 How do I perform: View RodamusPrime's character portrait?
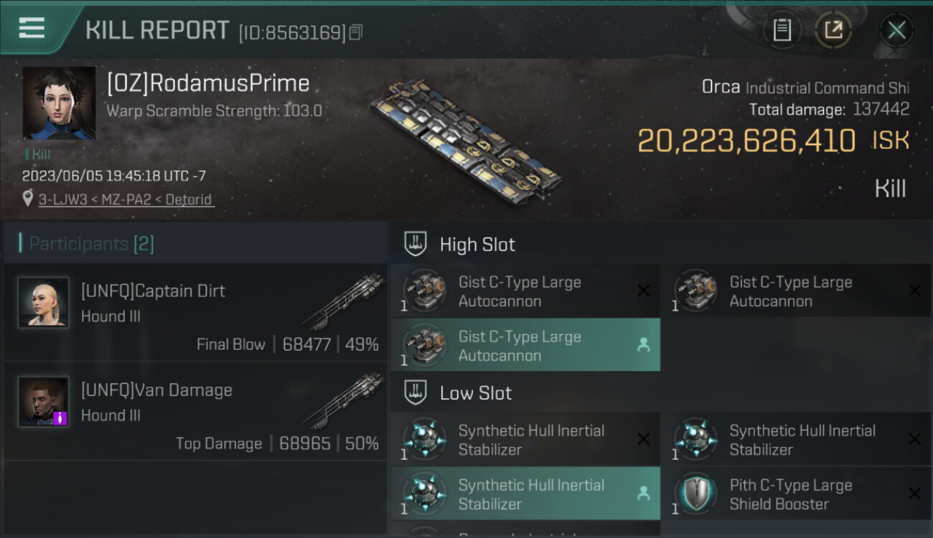pos(59,103)
